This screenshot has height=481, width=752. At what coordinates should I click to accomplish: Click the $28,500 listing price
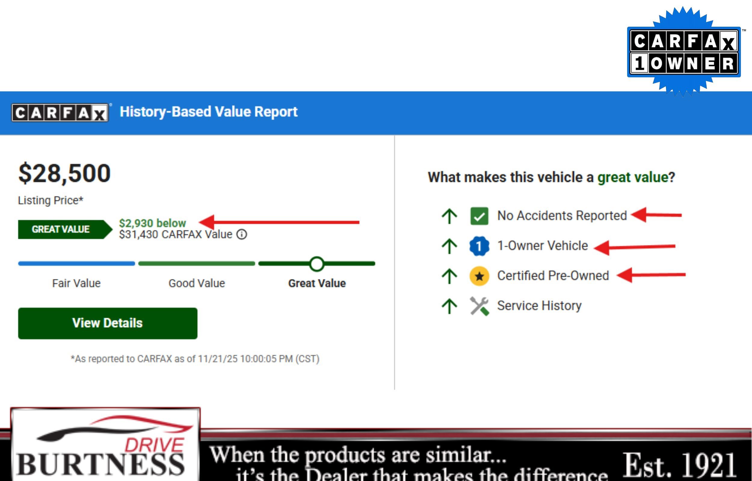pyautogui.click(x=64, y=173)
